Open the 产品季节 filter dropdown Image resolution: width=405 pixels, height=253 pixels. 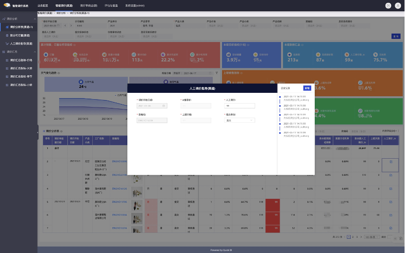click(x=156, y=25)
